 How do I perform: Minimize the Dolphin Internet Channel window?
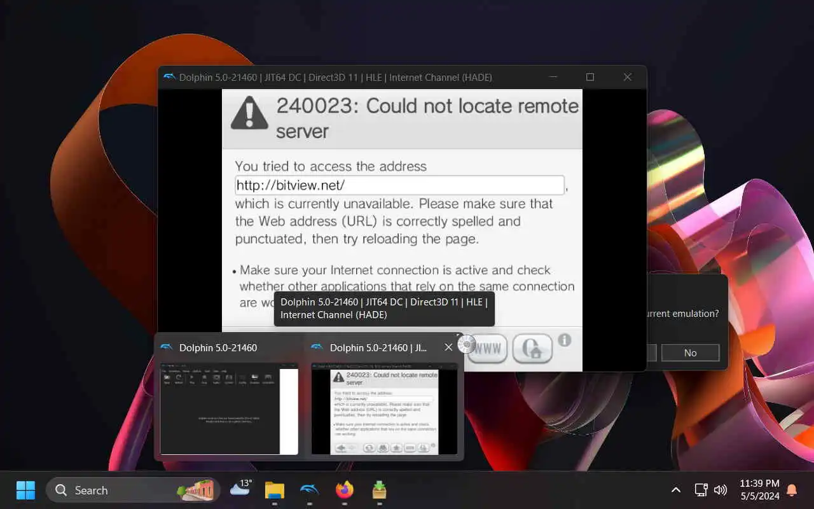[552, 77]
